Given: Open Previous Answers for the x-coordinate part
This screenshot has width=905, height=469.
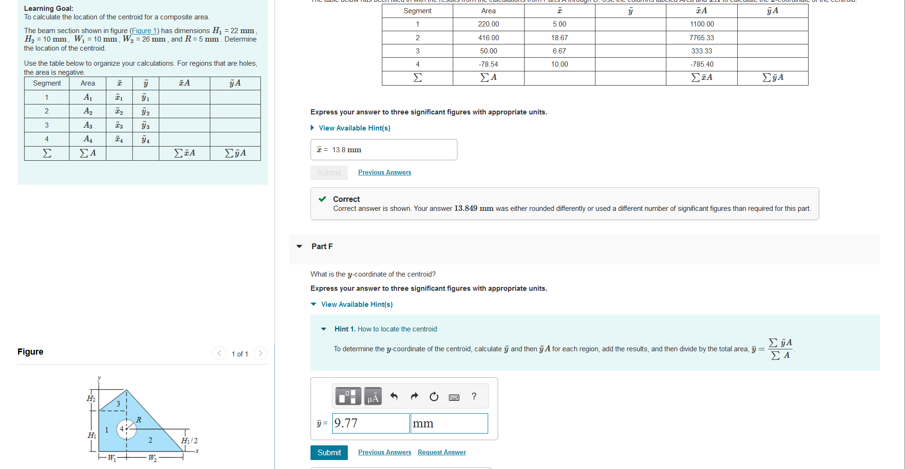Looking at the screenshot, I should click(x=385, y=173).
